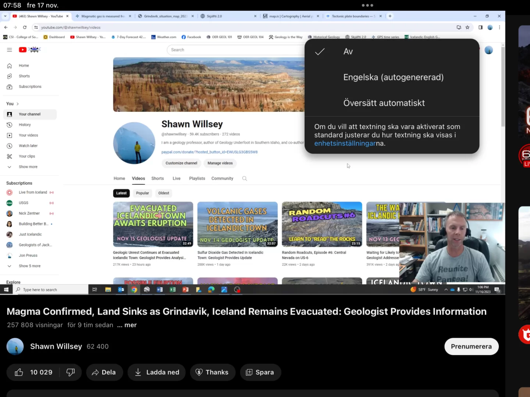
Task: Like the video with the thumbs up icon
Action: click(x=19, y=372)
